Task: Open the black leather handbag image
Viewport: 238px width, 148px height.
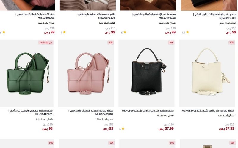Action: tap(146, 73)
